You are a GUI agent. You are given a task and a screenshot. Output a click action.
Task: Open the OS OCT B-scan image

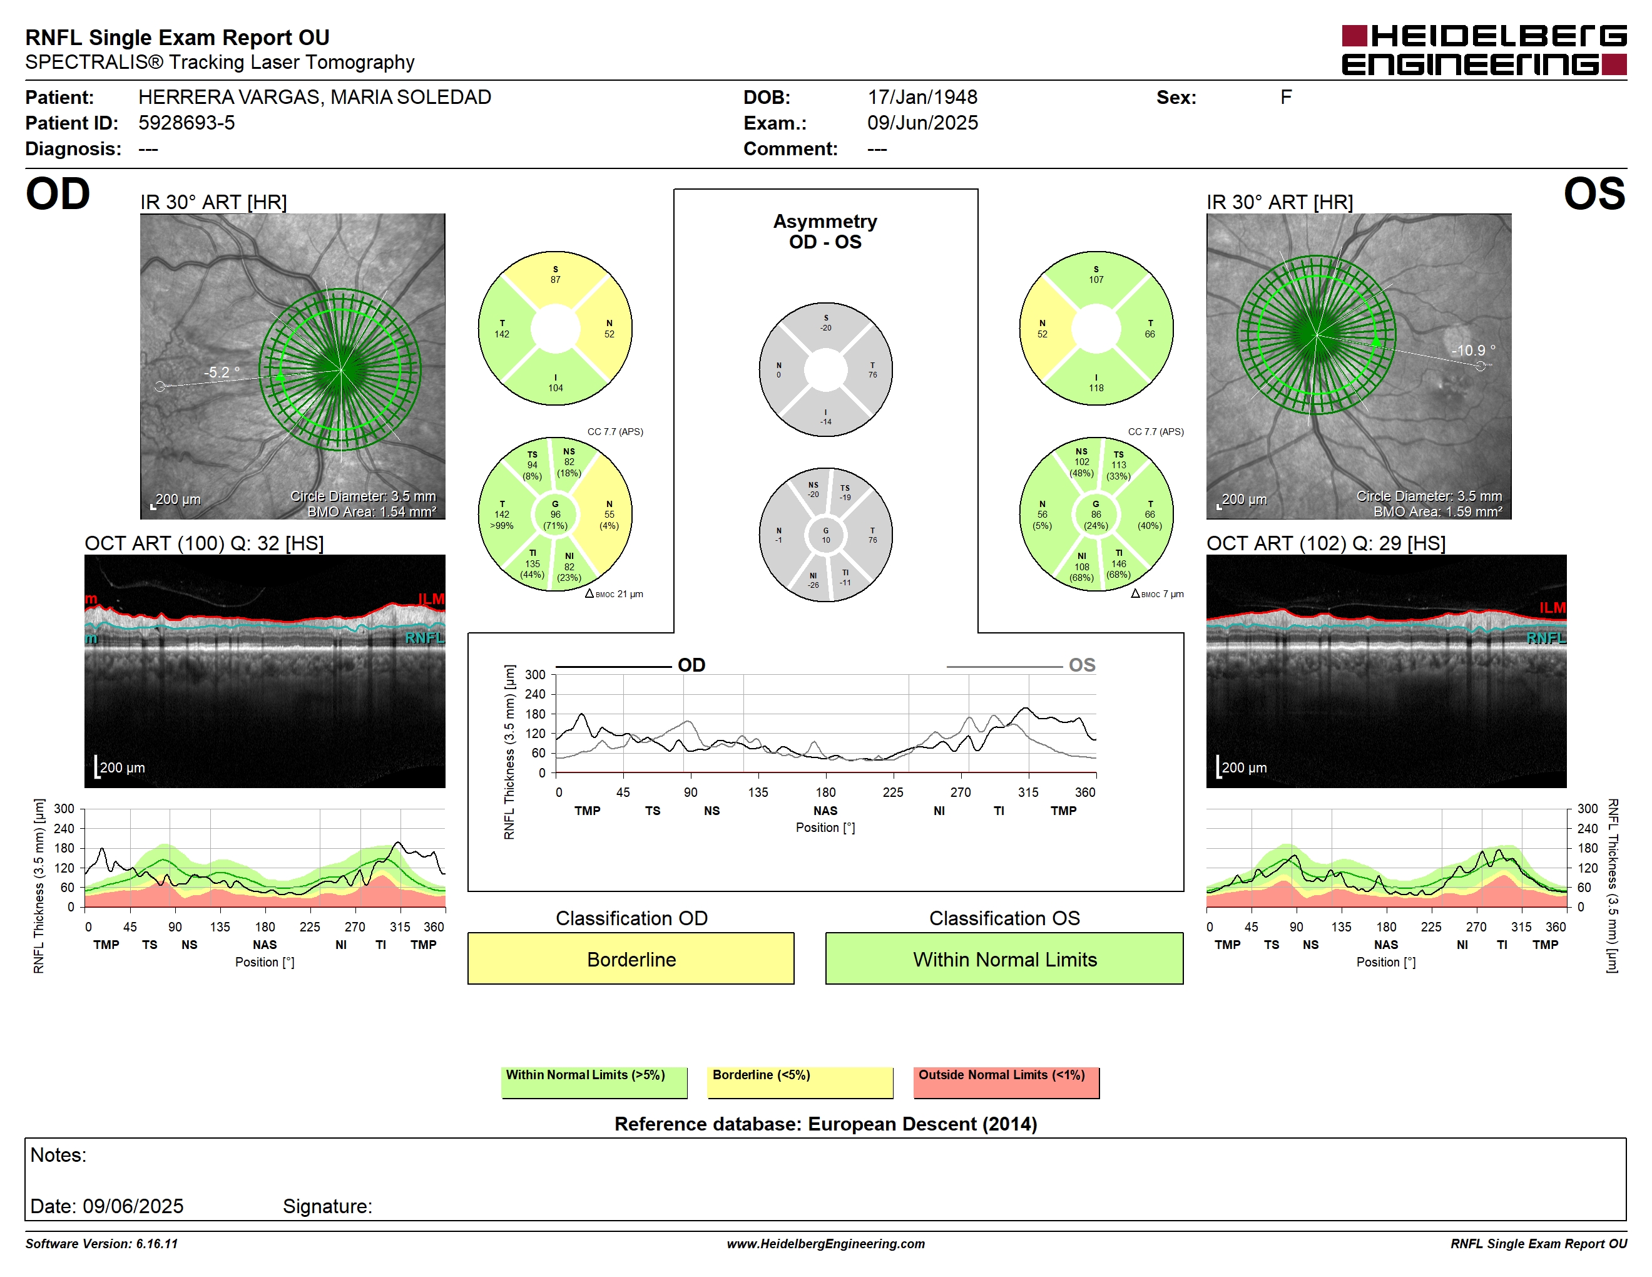coord(1386,671)
